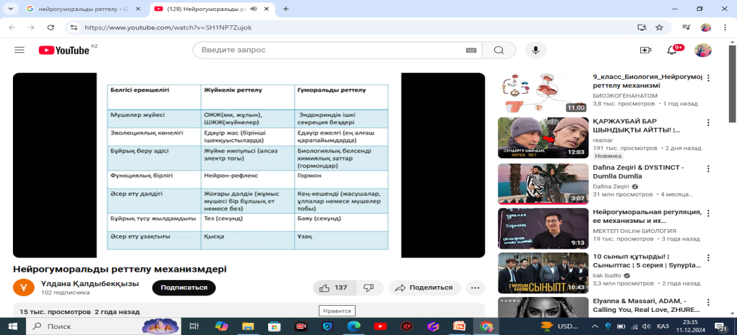Open a new browser tab
The height and width of the screenshot is (335, 737).
(x=286, y=9)
